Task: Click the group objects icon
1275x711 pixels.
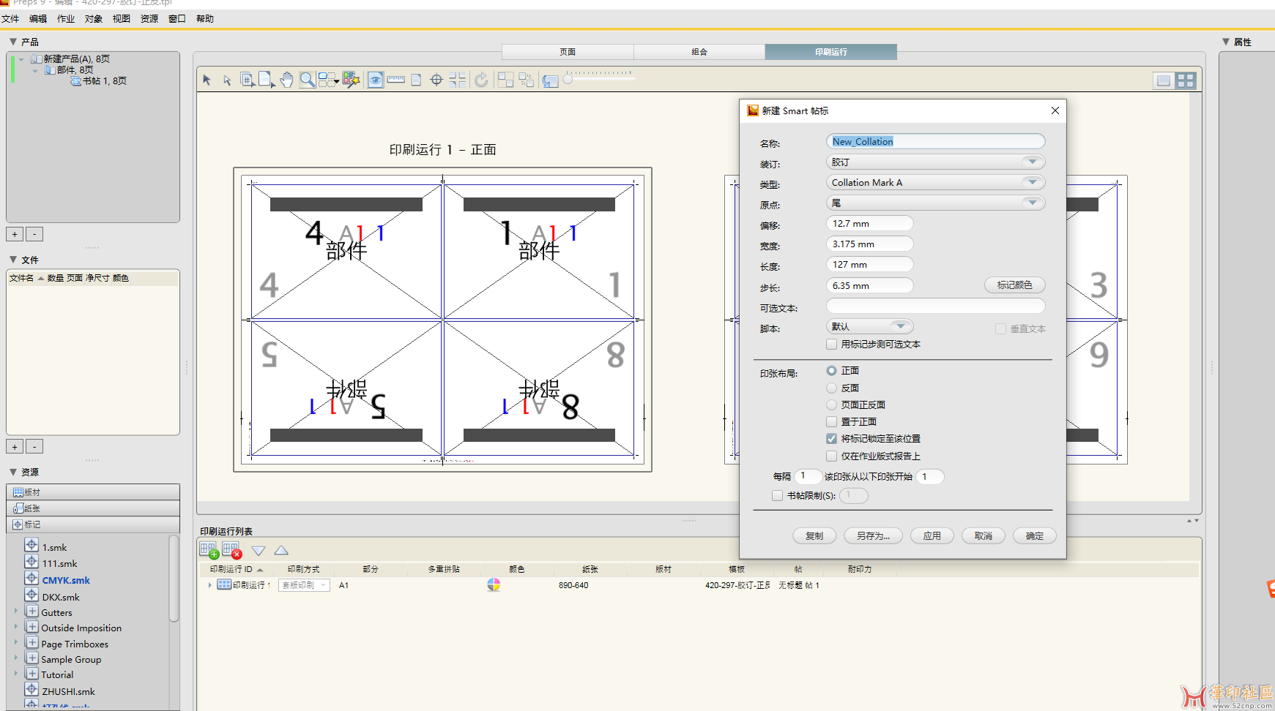Action: [x=505, y=80]
